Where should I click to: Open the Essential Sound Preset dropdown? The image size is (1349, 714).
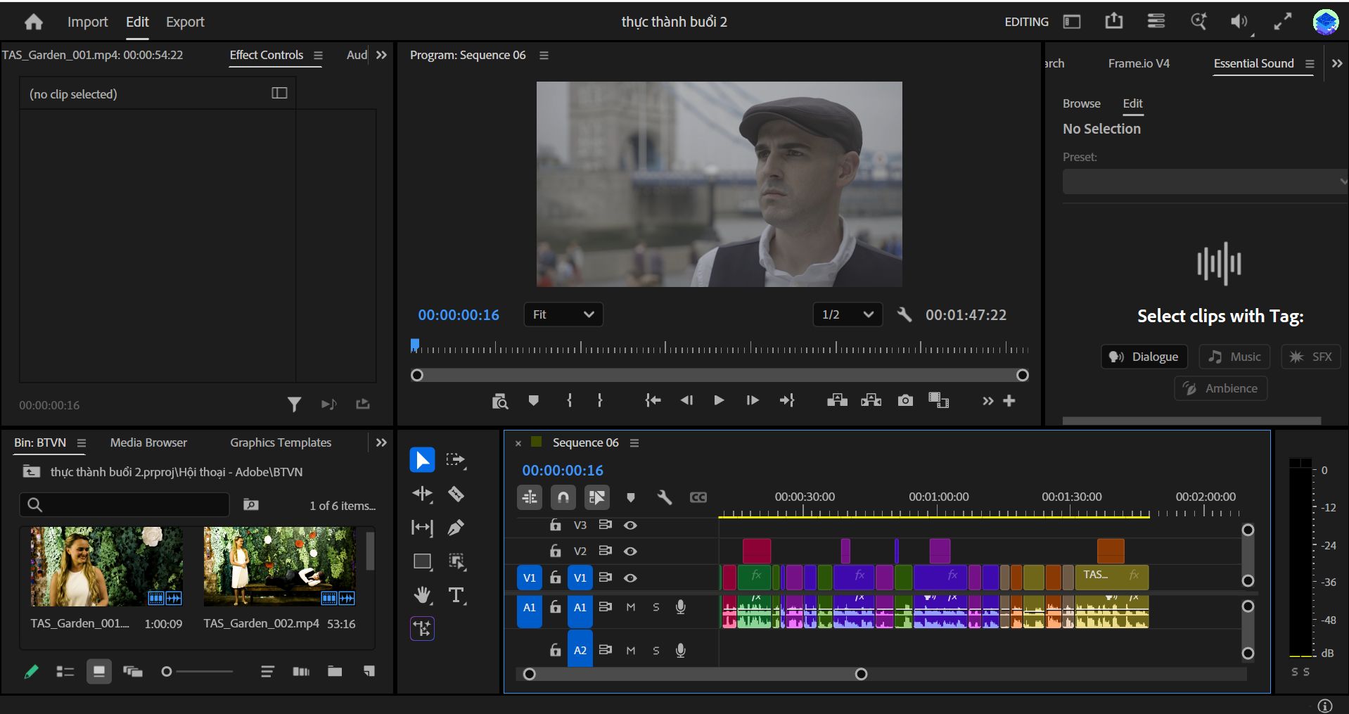(1206, 181)
